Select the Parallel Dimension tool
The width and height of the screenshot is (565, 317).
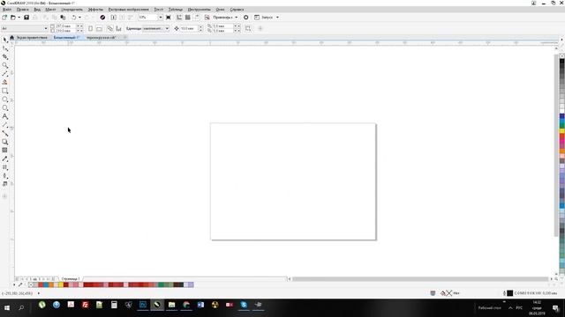click(5, 125)
